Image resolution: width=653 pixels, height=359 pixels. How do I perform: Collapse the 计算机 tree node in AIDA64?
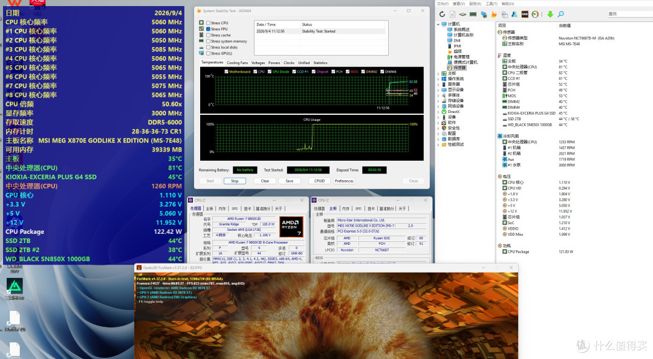coord(438,24)
